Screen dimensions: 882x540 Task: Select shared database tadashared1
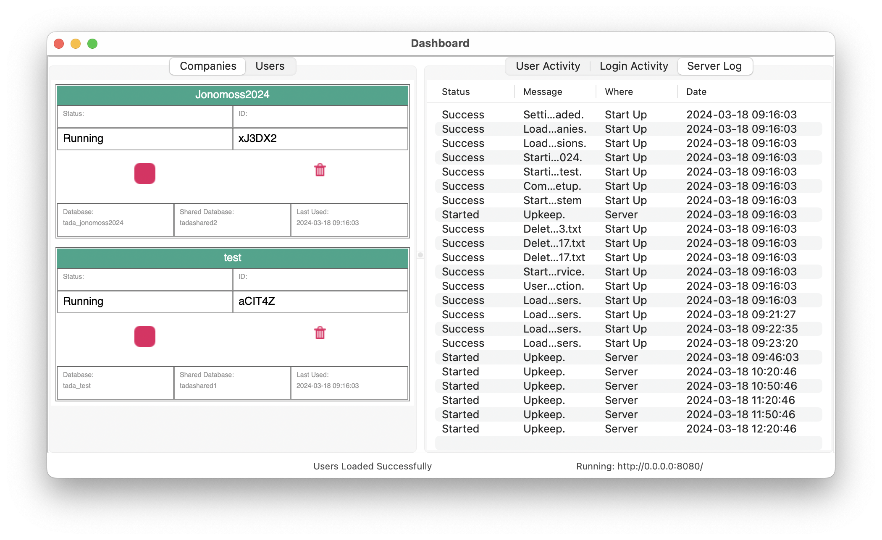pyautogui.click(x=198, y=385)
